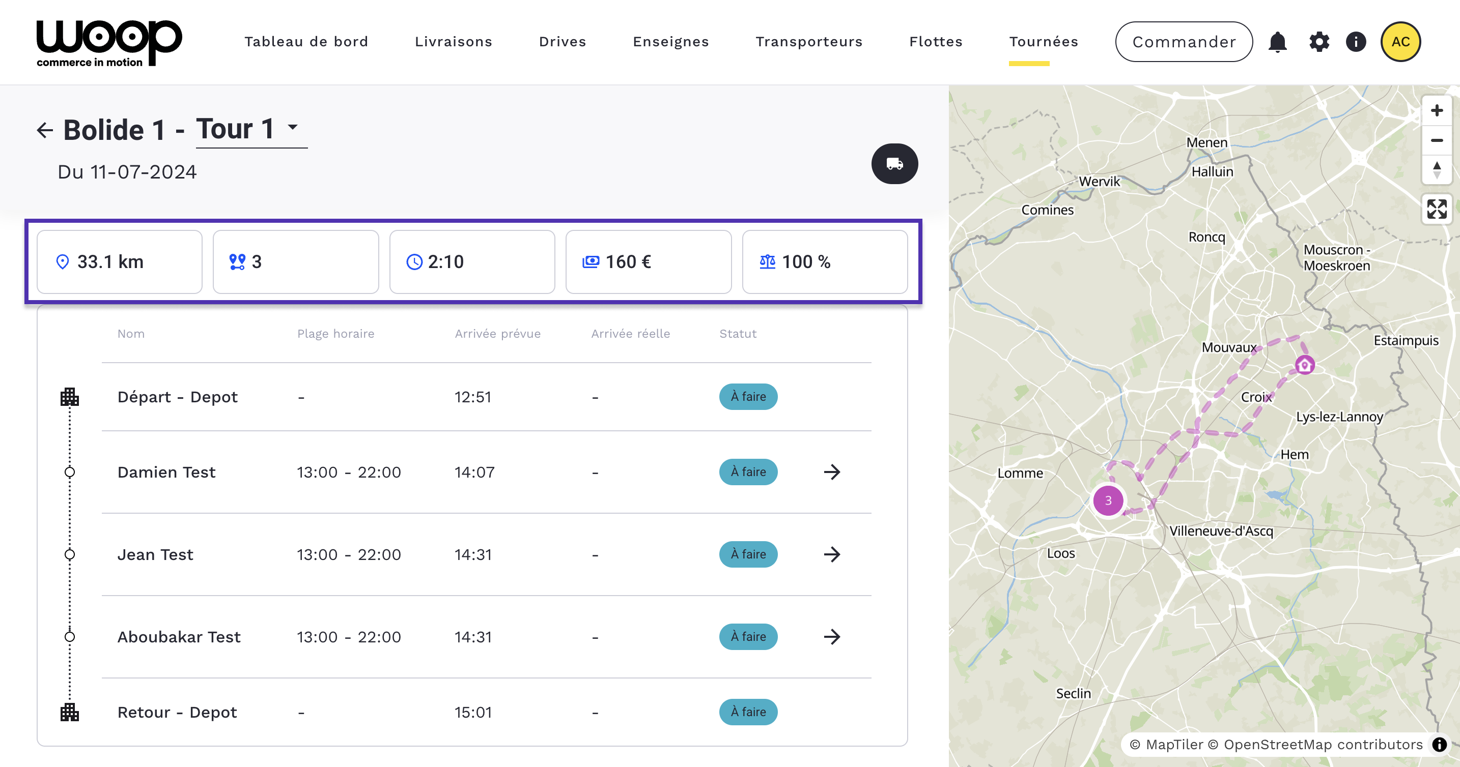The width and height of the screenshot is (1460, 767).
Task: Open the AC user avatar
Action: pyautogui.click(x=1399, y=42)
